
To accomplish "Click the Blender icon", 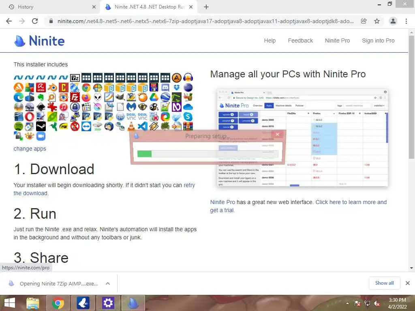I will point(52,87).
